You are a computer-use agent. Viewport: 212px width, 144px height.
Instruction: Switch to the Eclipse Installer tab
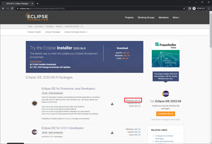click(34, 32)
